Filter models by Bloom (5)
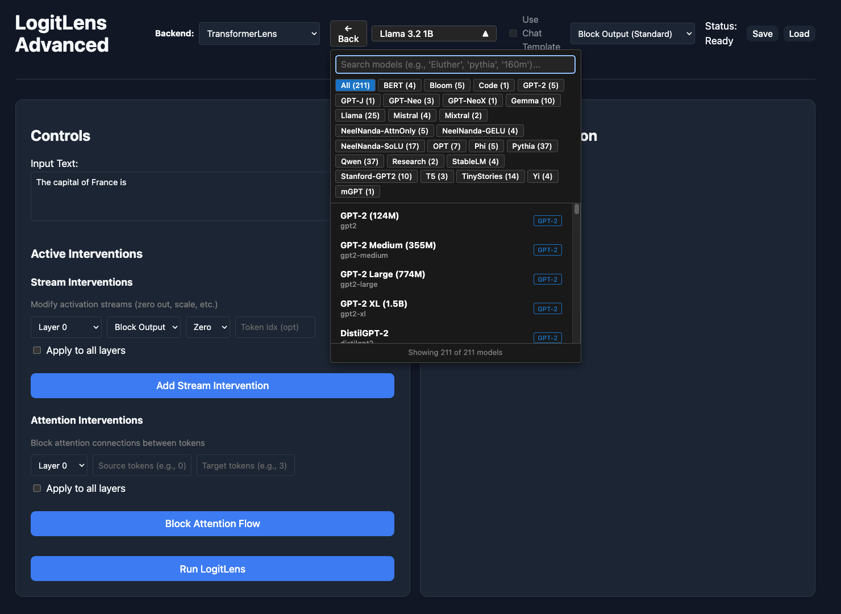The width and height of the screenshot is (841, 614). [x=447, y=85]
